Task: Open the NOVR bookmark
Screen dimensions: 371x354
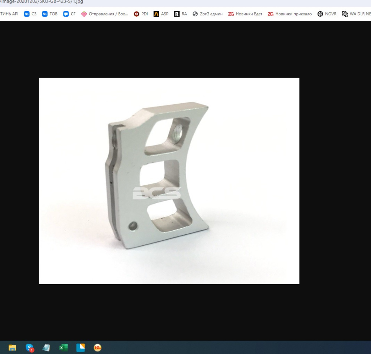Action: [327, 14]
